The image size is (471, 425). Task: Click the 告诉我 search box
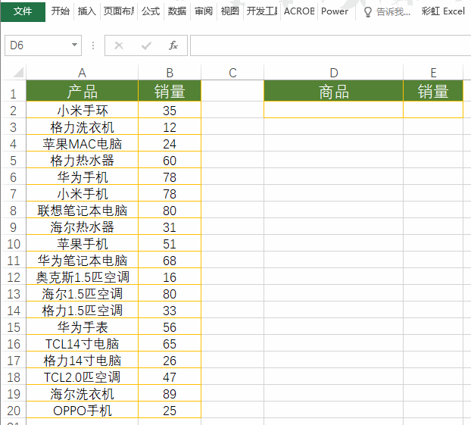[x=393, y=11]
